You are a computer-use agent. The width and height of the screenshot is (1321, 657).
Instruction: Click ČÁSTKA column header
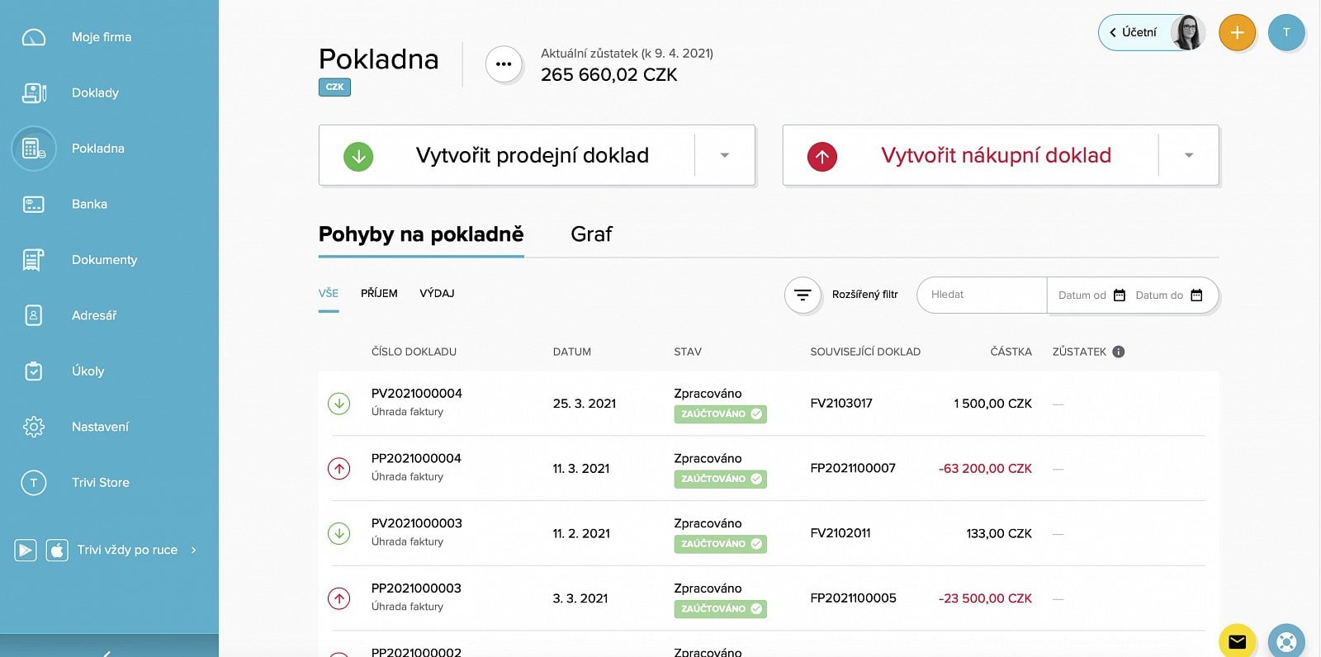pyautogui.click(x=1011, y=352)
